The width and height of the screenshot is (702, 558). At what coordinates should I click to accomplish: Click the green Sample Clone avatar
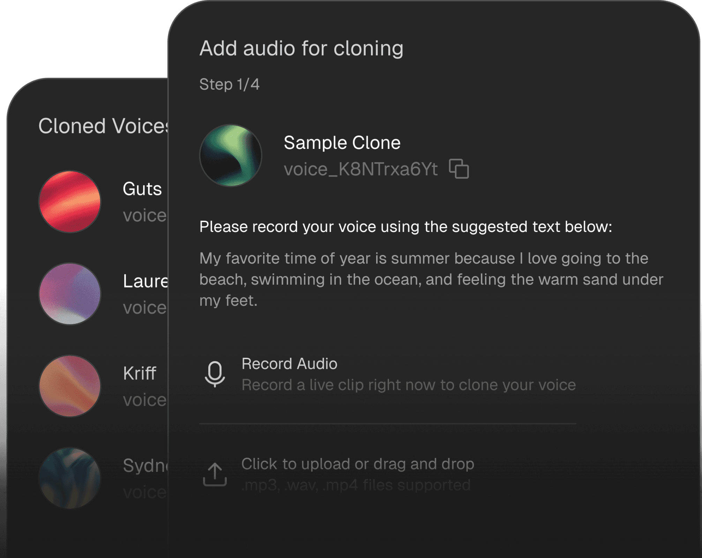tap(231, 156)
